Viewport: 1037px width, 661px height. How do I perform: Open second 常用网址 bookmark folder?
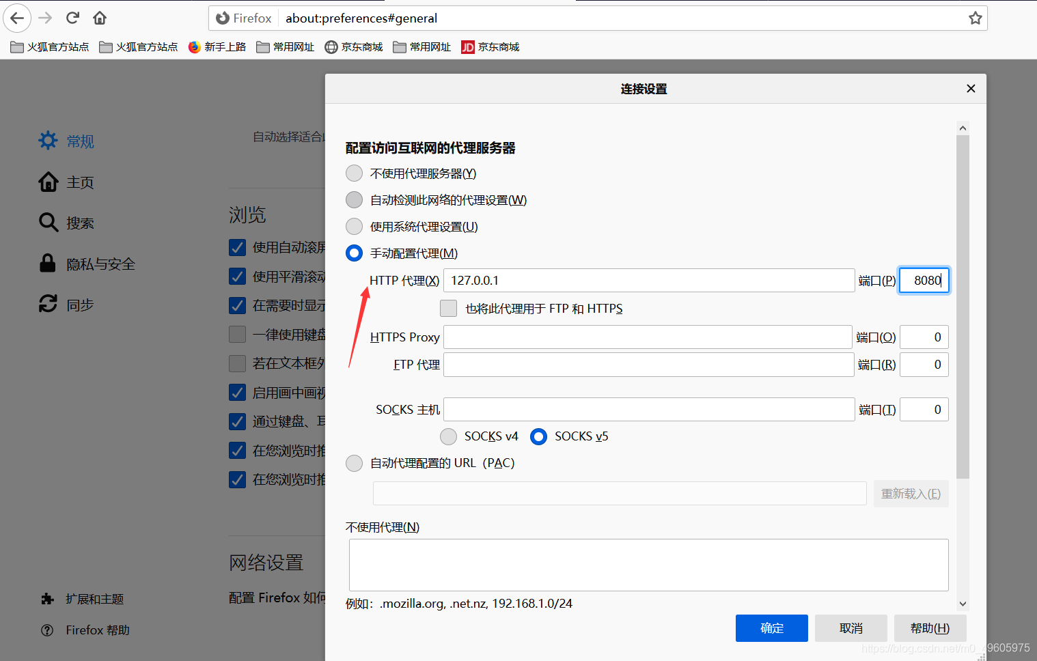coord(422,47)
